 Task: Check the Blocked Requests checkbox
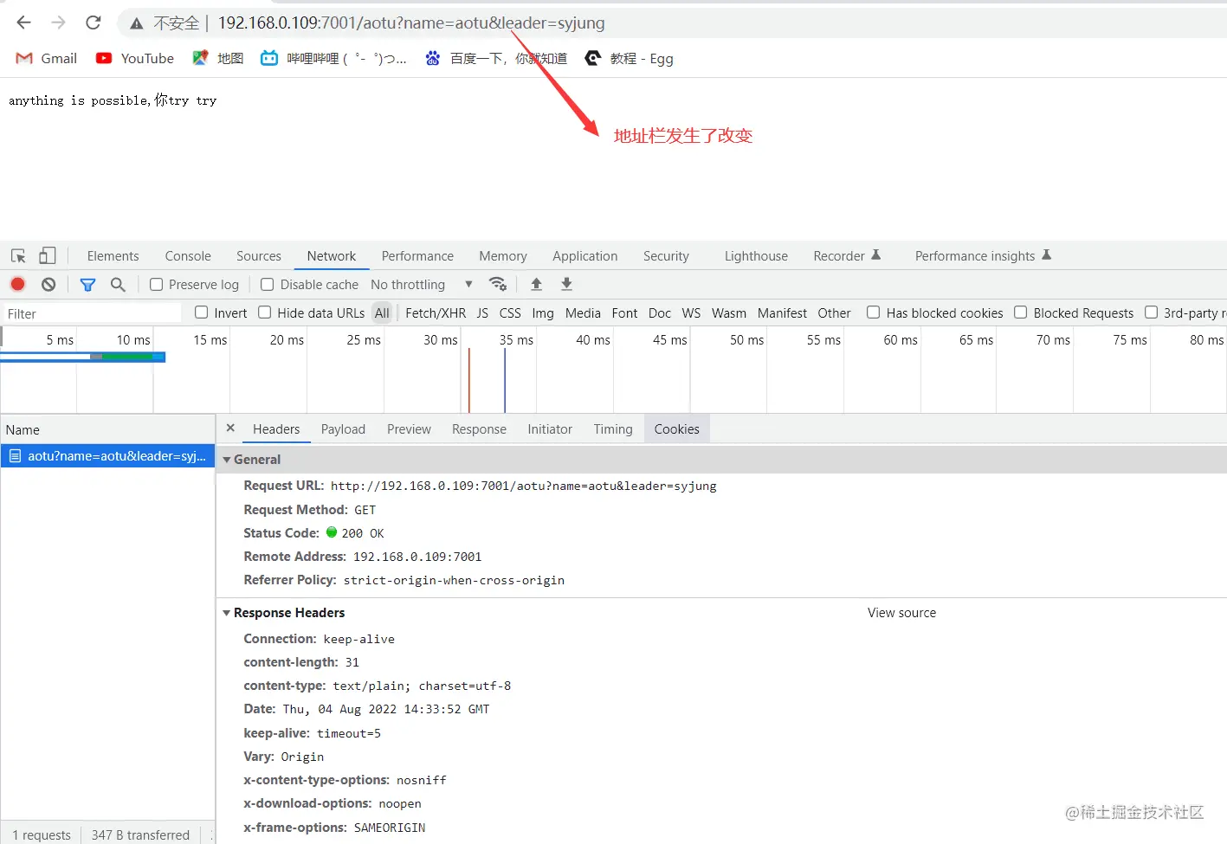(1021, 312)
